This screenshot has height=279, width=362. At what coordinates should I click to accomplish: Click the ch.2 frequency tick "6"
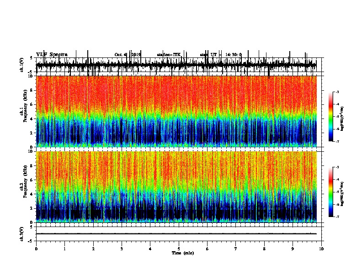point(32,180)
